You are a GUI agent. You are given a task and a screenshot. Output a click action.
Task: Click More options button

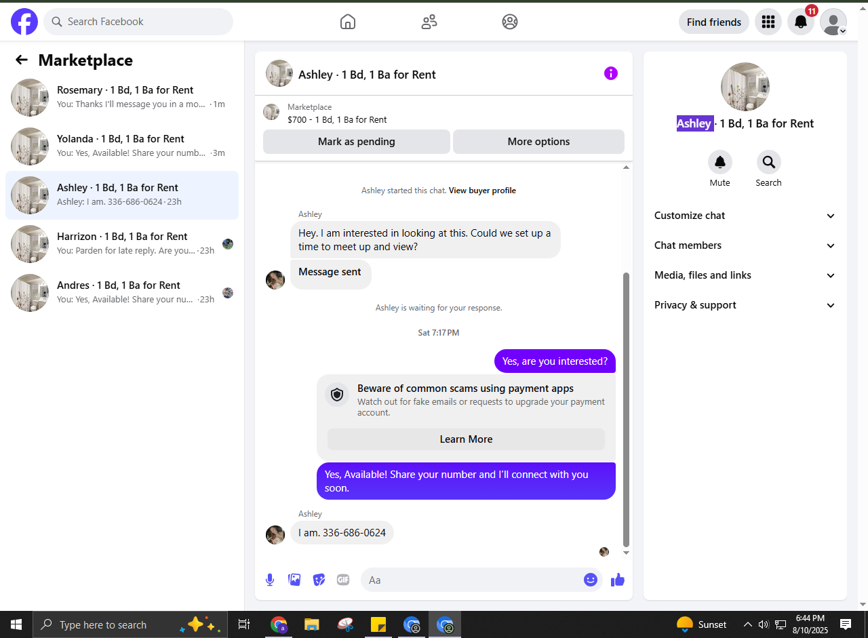coord(538,142)
